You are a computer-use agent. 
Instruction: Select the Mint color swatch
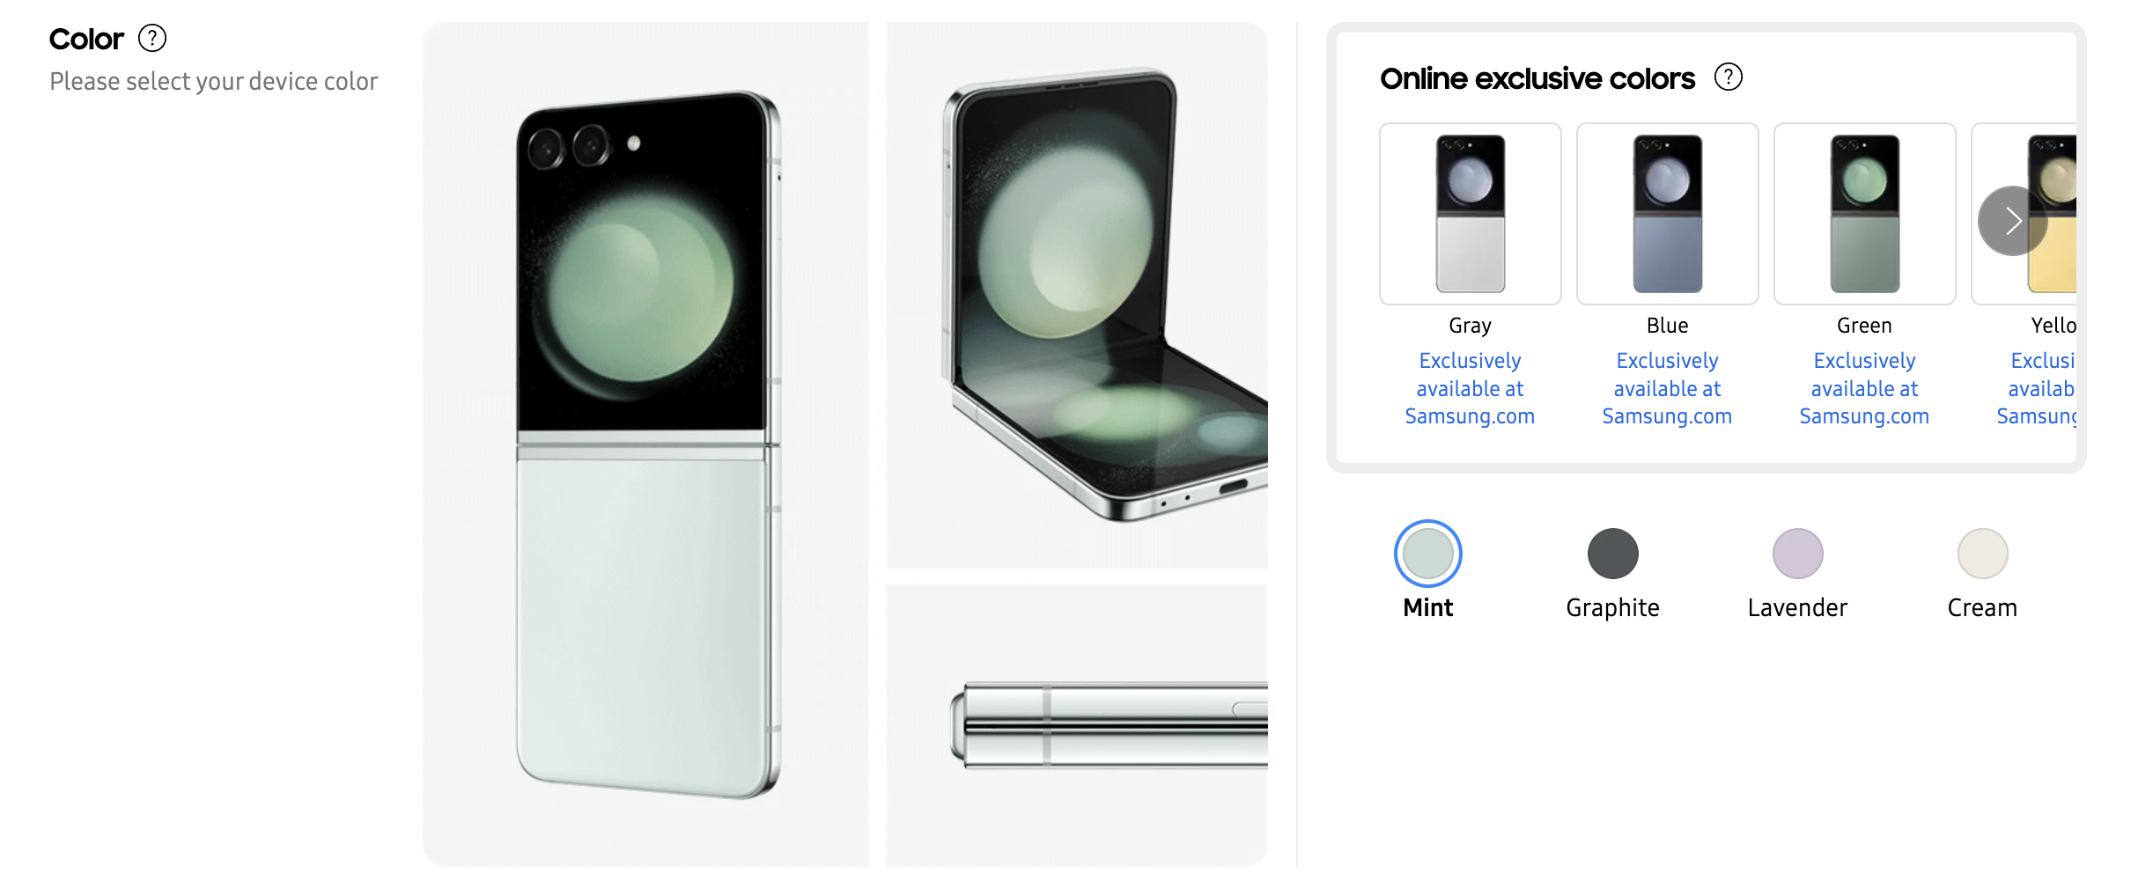(x=1427, y=554)
